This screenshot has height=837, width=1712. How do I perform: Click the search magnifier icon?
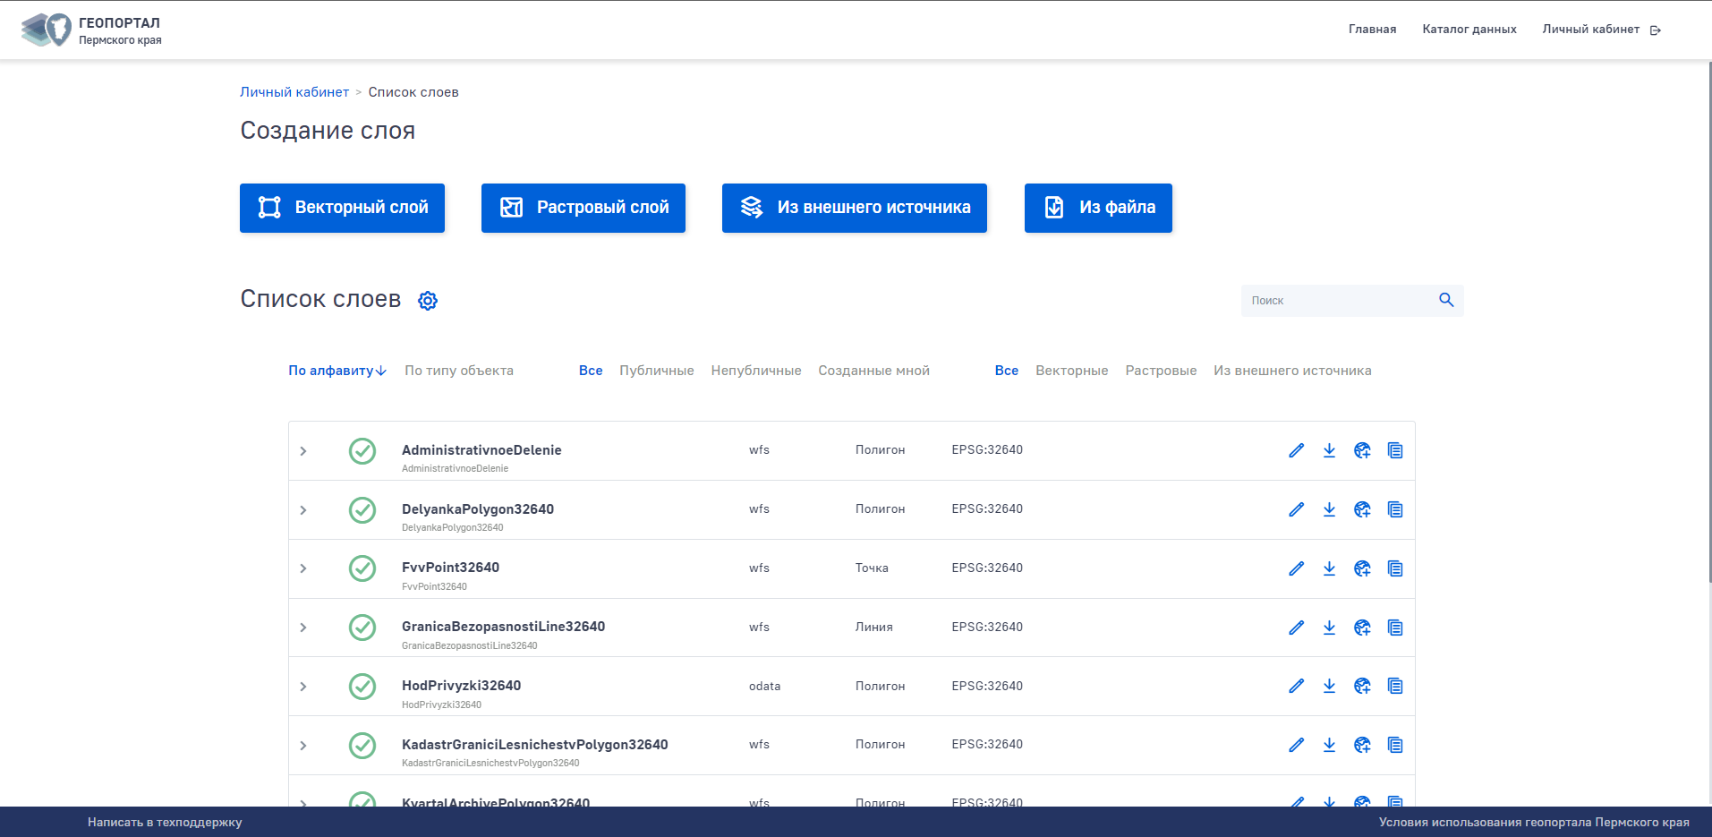(1445, 300)
